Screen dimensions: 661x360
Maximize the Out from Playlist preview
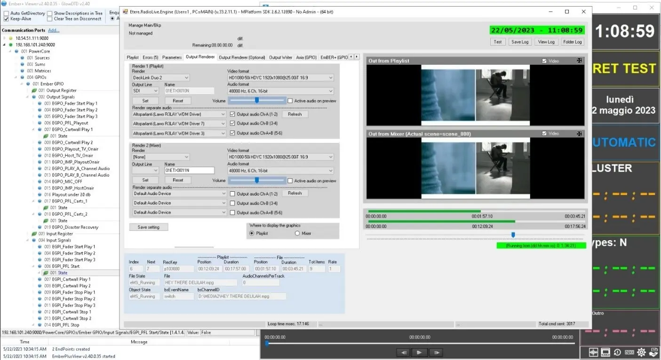pos(579,61)
